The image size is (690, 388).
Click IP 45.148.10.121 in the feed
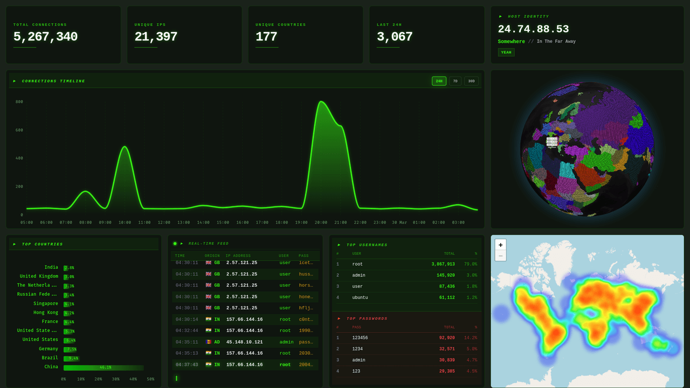point(245,342)
